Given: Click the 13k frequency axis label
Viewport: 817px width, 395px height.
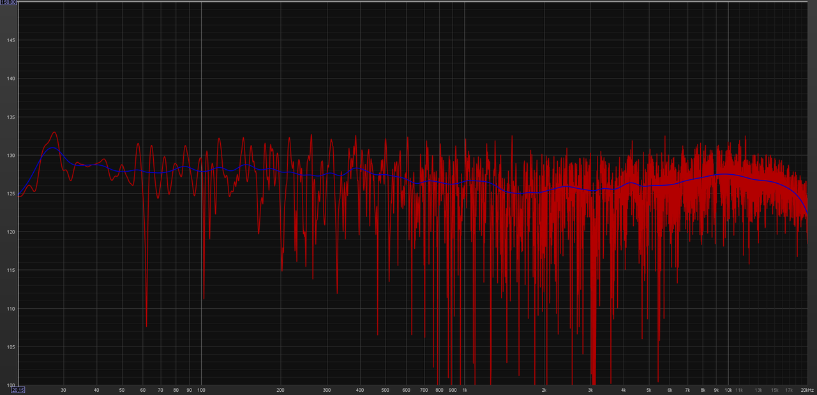Looking at the screenshot, I should coord(758,390).
